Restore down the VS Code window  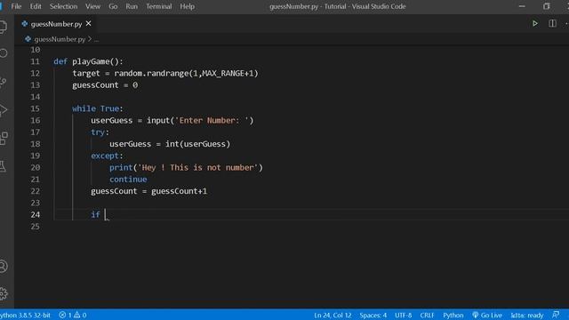point(547,6)
